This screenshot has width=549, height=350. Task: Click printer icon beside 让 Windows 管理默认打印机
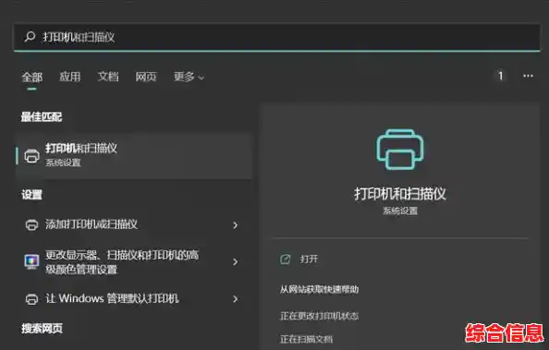[31, 299]
